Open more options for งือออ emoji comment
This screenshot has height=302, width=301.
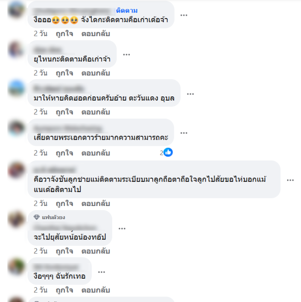pyautogui.click(x=184, y=15)
